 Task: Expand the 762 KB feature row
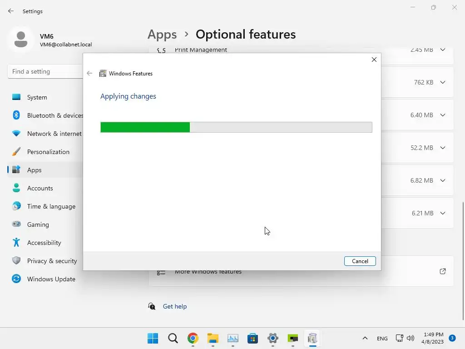[442, 82]
